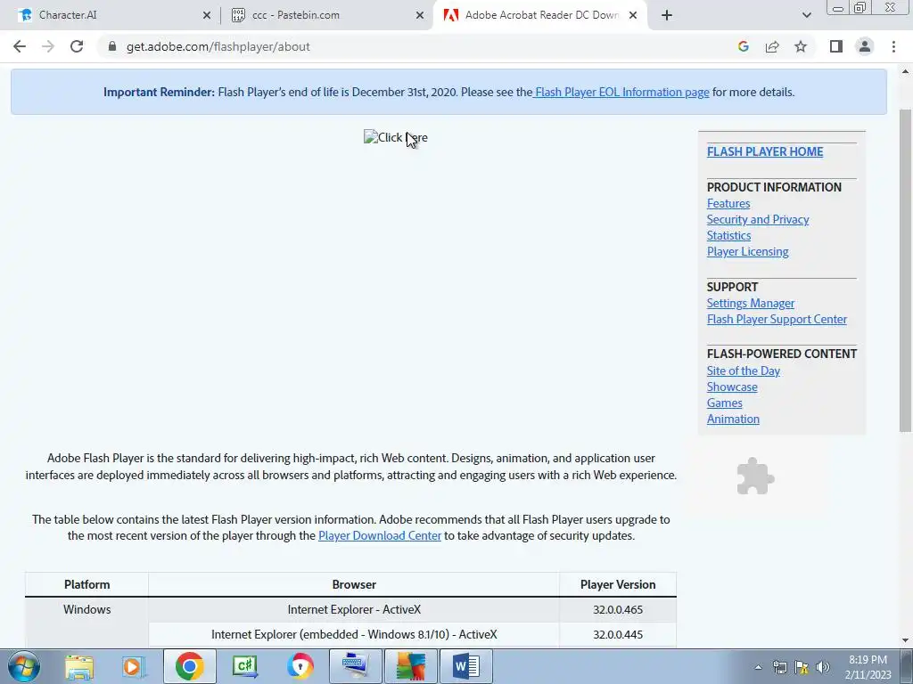Click the forward navigation arrow
Screen dimensions: 913x684
(48, 46)
